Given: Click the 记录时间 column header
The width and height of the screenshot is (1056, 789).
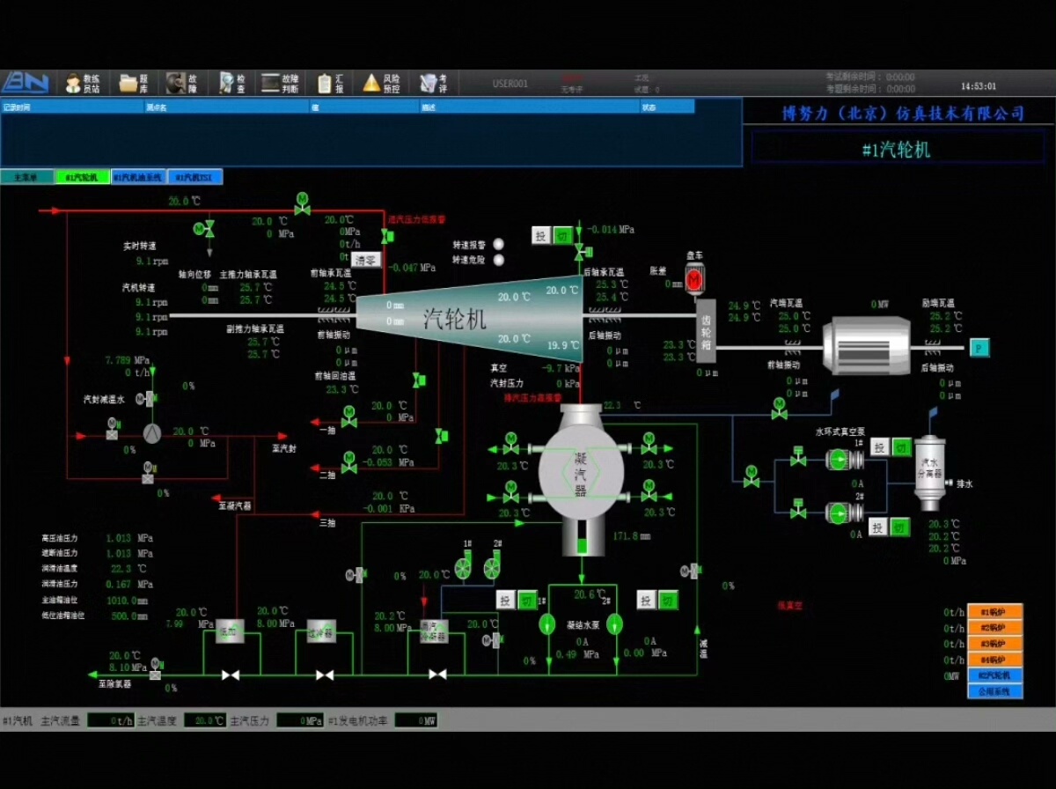Looking at the screenshot, I should coord(71,107).
